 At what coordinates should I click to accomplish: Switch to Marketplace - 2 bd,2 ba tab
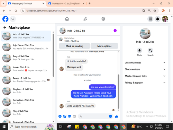tap(66, 3)
